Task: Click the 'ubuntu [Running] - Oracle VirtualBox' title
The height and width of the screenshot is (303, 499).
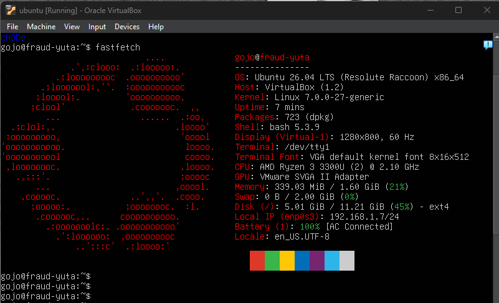Action: coord(80,11)
